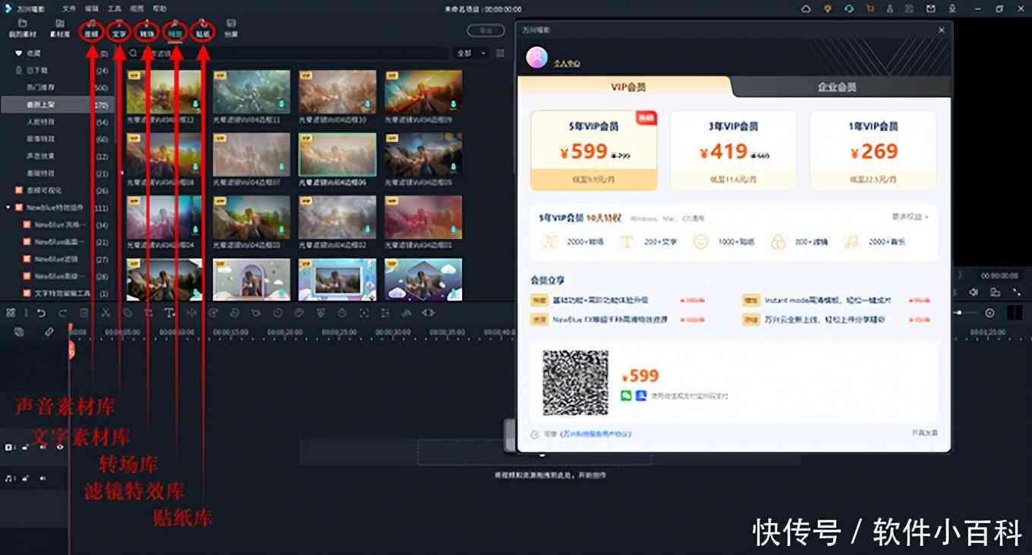The height and width of the screenshot is (555, 1032).
Task: Mute the video track
Action: point(42,447)
